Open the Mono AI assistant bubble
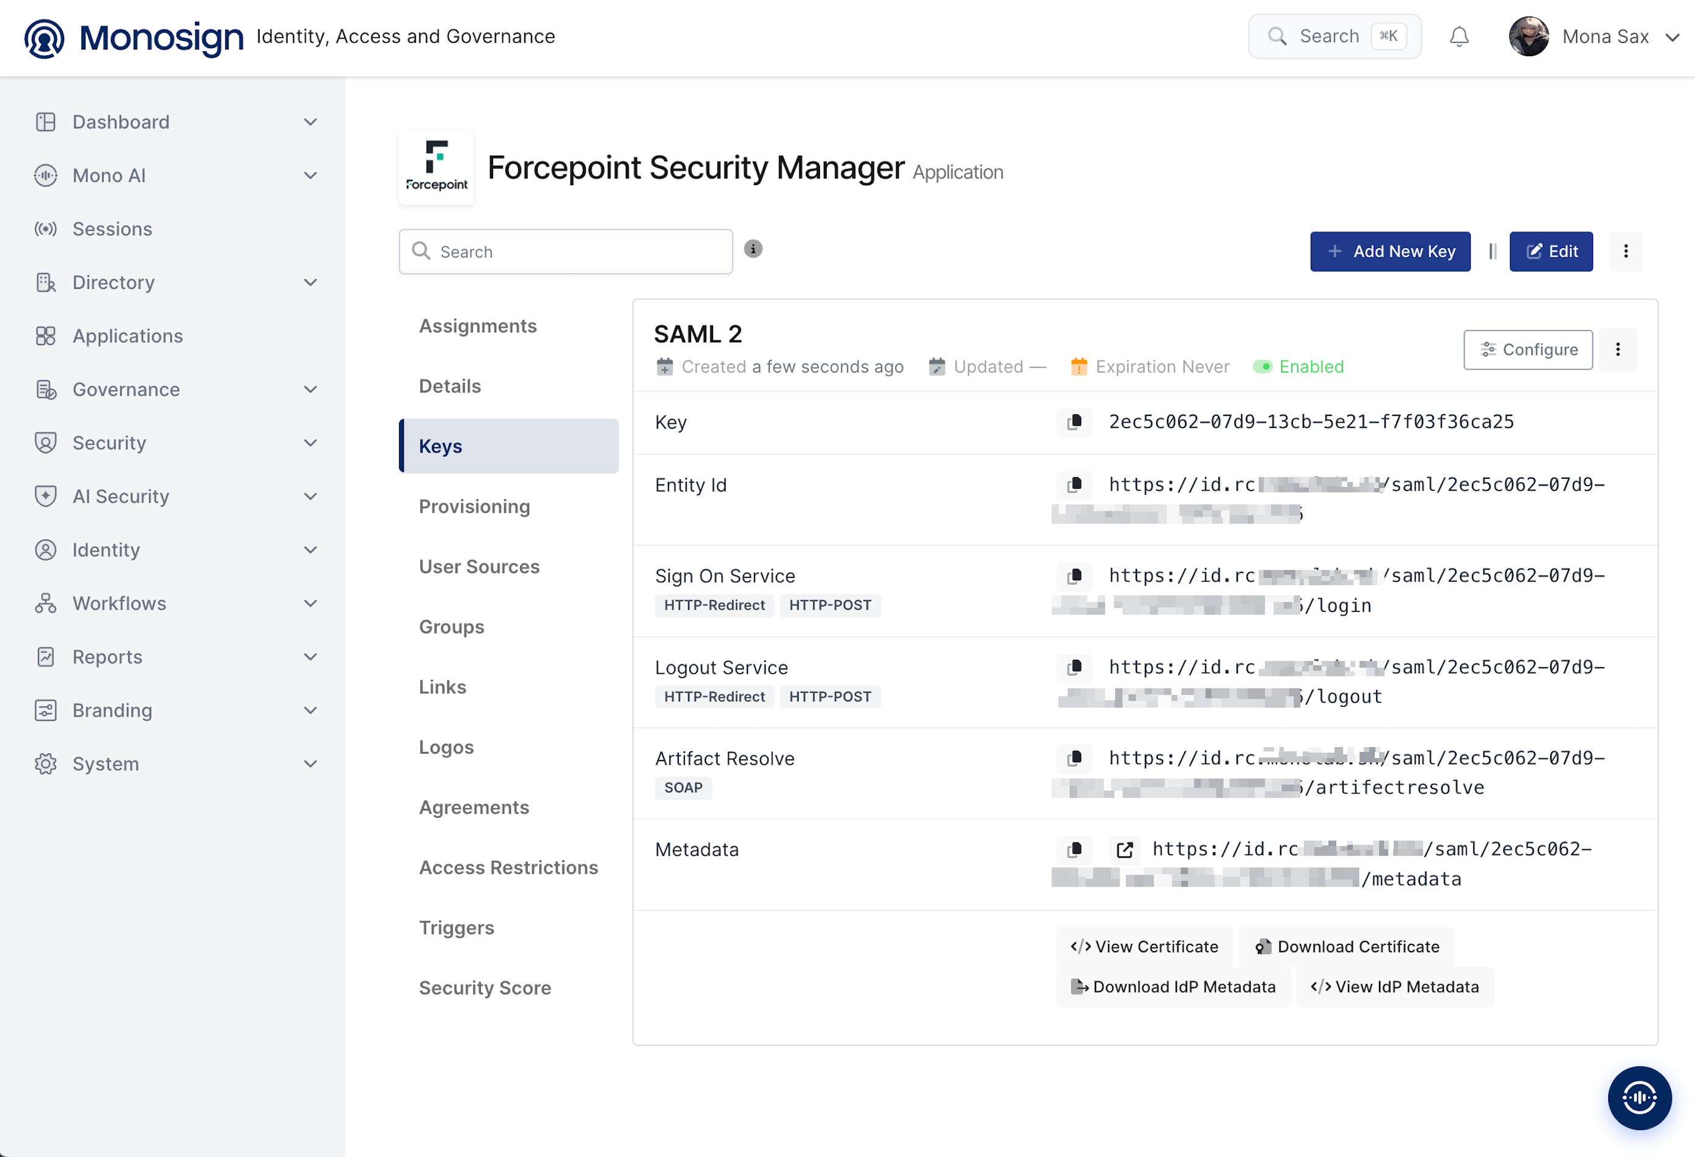 tap(1639, 1097)
